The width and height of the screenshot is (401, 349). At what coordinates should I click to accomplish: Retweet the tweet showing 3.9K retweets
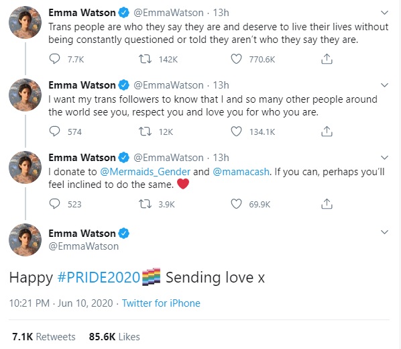click(x=145, y=204)
